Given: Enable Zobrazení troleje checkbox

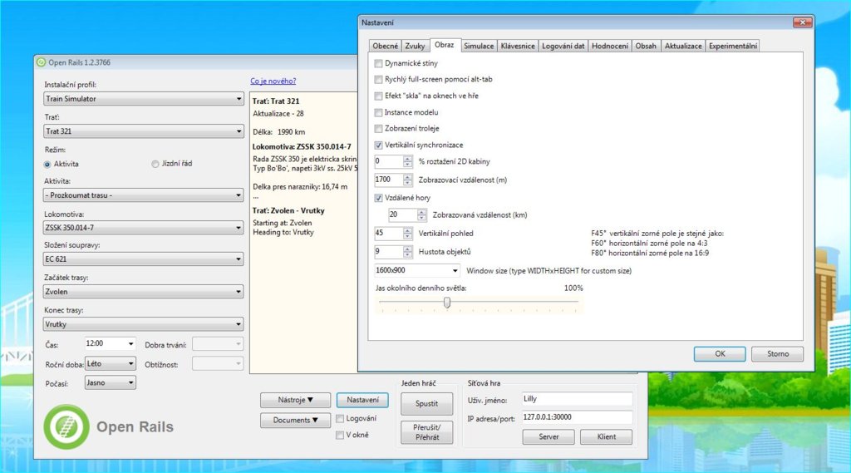Looking at the screenshot, I should click(x=378, y=129).
